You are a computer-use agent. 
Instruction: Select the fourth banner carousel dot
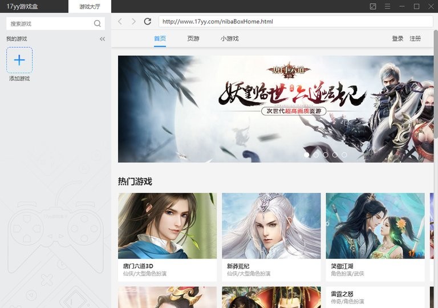[x=335, y=155]
